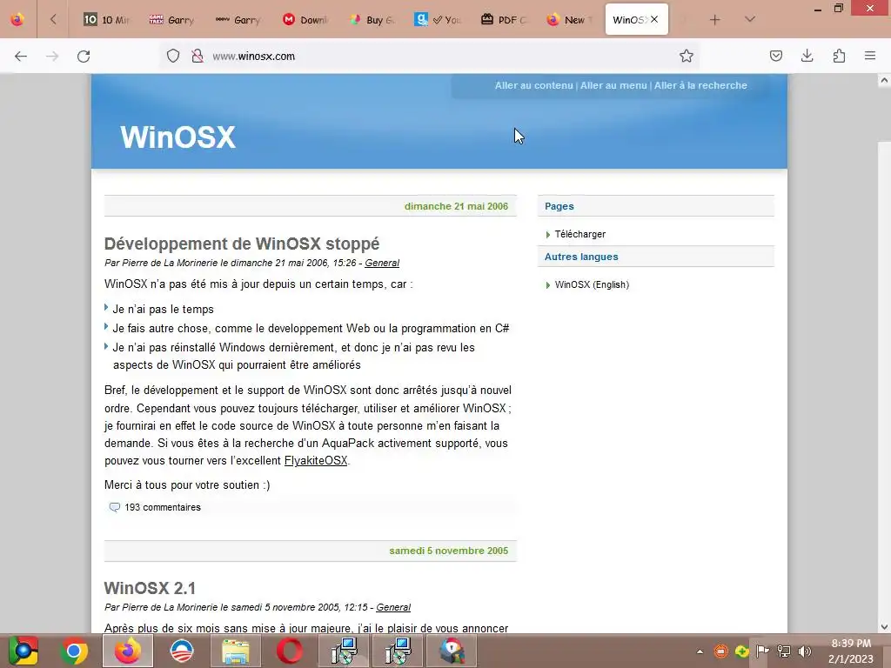Click the Aller au contenu link
This screenshot has height=668, width=891.
533,85
